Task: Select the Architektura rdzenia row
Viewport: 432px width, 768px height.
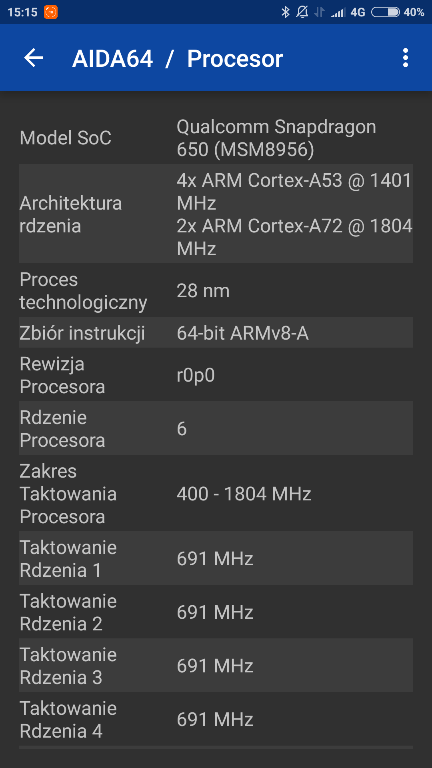Action: point(216,214)
